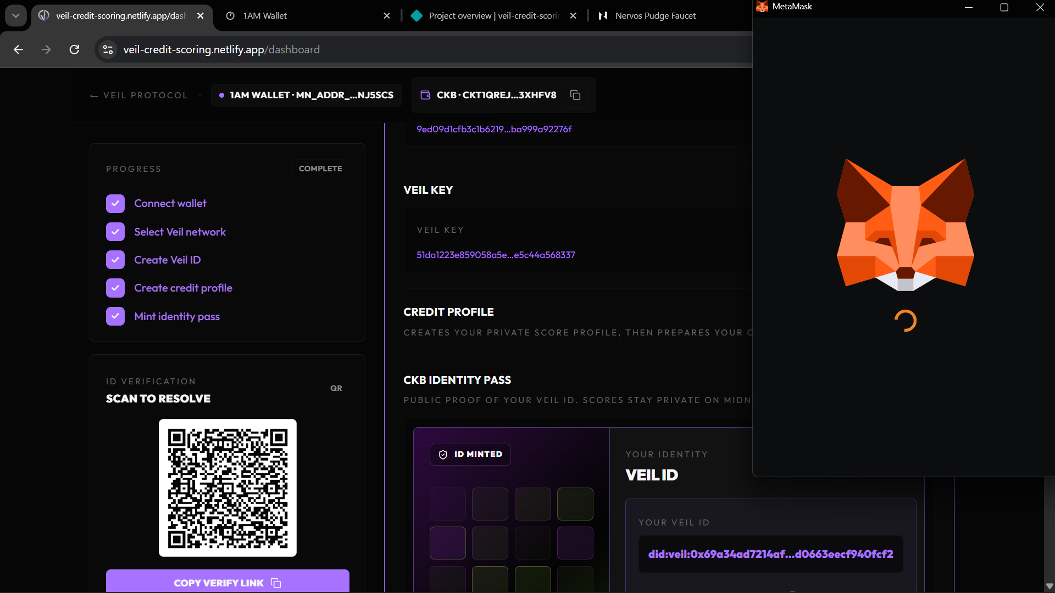
Task: Click the CKB address label CKT1QREJ...3XHFV8
Action: pyautogui.click(x=496, y=95)
